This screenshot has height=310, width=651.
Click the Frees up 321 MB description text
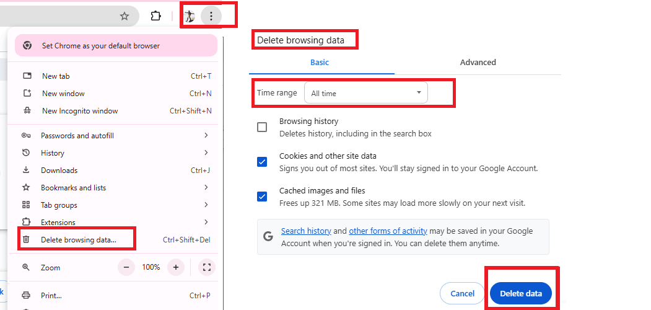click(x=403, y=203)
